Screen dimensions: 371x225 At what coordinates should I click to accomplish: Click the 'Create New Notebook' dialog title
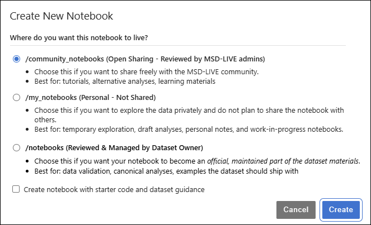click(x=62, y=16)
